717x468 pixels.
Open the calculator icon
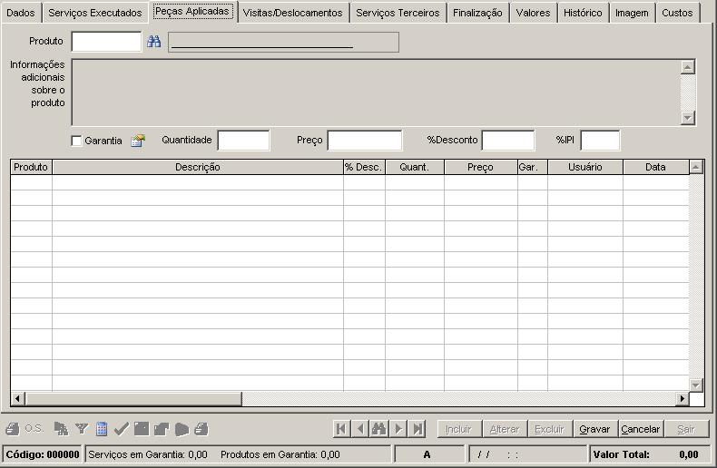(x=102, y=429)
